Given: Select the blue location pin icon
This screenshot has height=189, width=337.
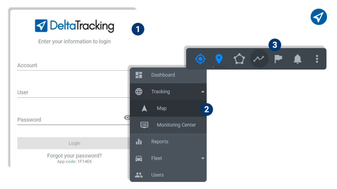Looking at the screenshot, I should (x=219, y=59).
